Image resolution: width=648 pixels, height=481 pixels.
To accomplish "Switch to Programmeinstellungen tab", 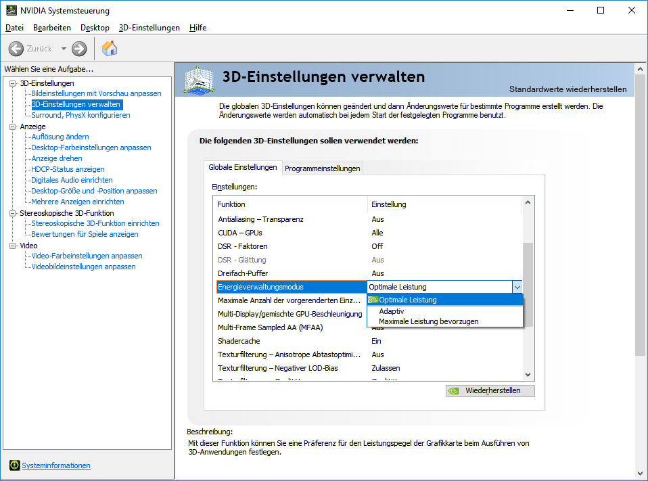I will (x=323, y=168).
